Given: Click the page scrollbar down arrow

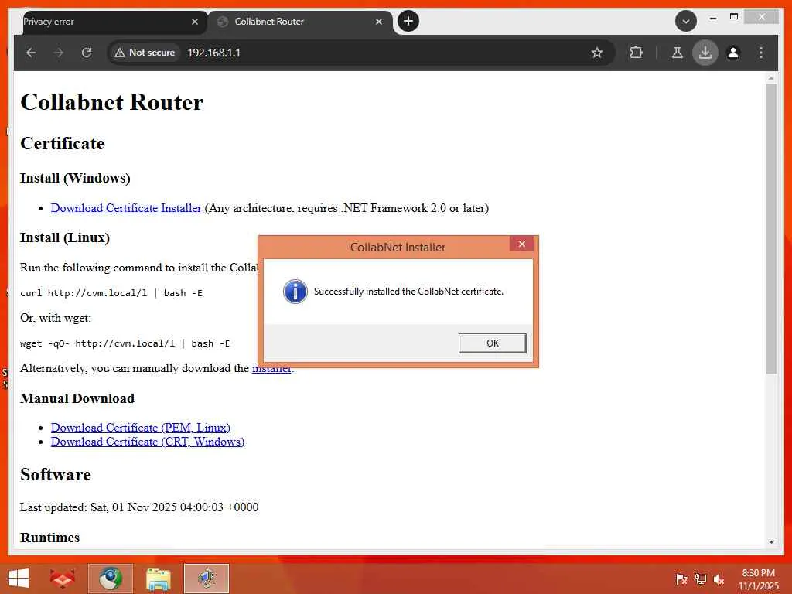Looking at the screenshot, I should coord(771,541).
